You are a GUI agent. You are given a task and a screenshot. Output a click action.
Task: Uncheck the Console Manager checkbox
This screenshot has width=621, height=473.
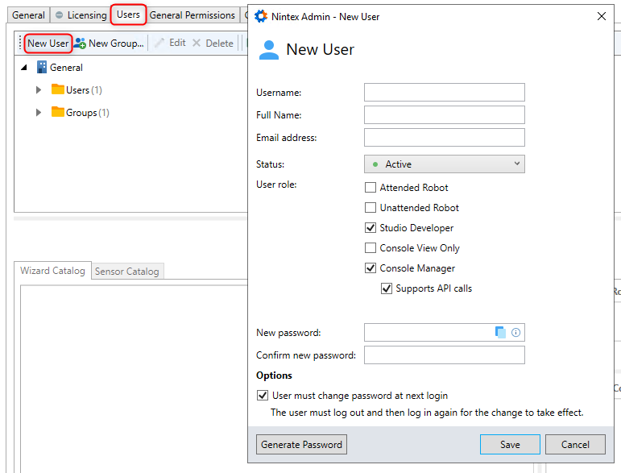tap(371, 268)
